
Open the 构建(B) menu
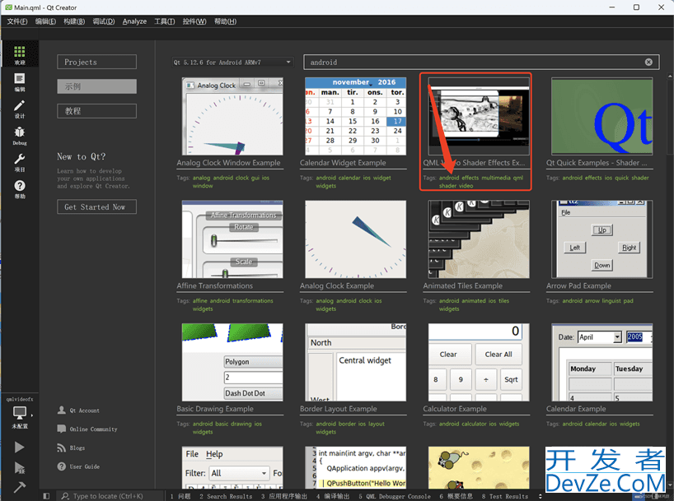coord(74,21)
